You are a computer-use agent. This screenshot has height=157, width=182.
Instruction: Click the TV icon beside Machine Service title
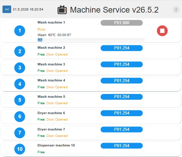pos(62,10)
